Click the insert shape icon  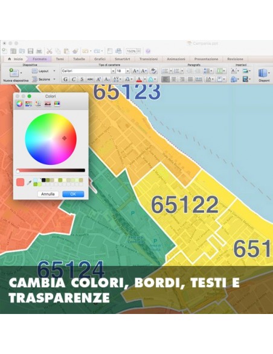(x=234, y=79)
